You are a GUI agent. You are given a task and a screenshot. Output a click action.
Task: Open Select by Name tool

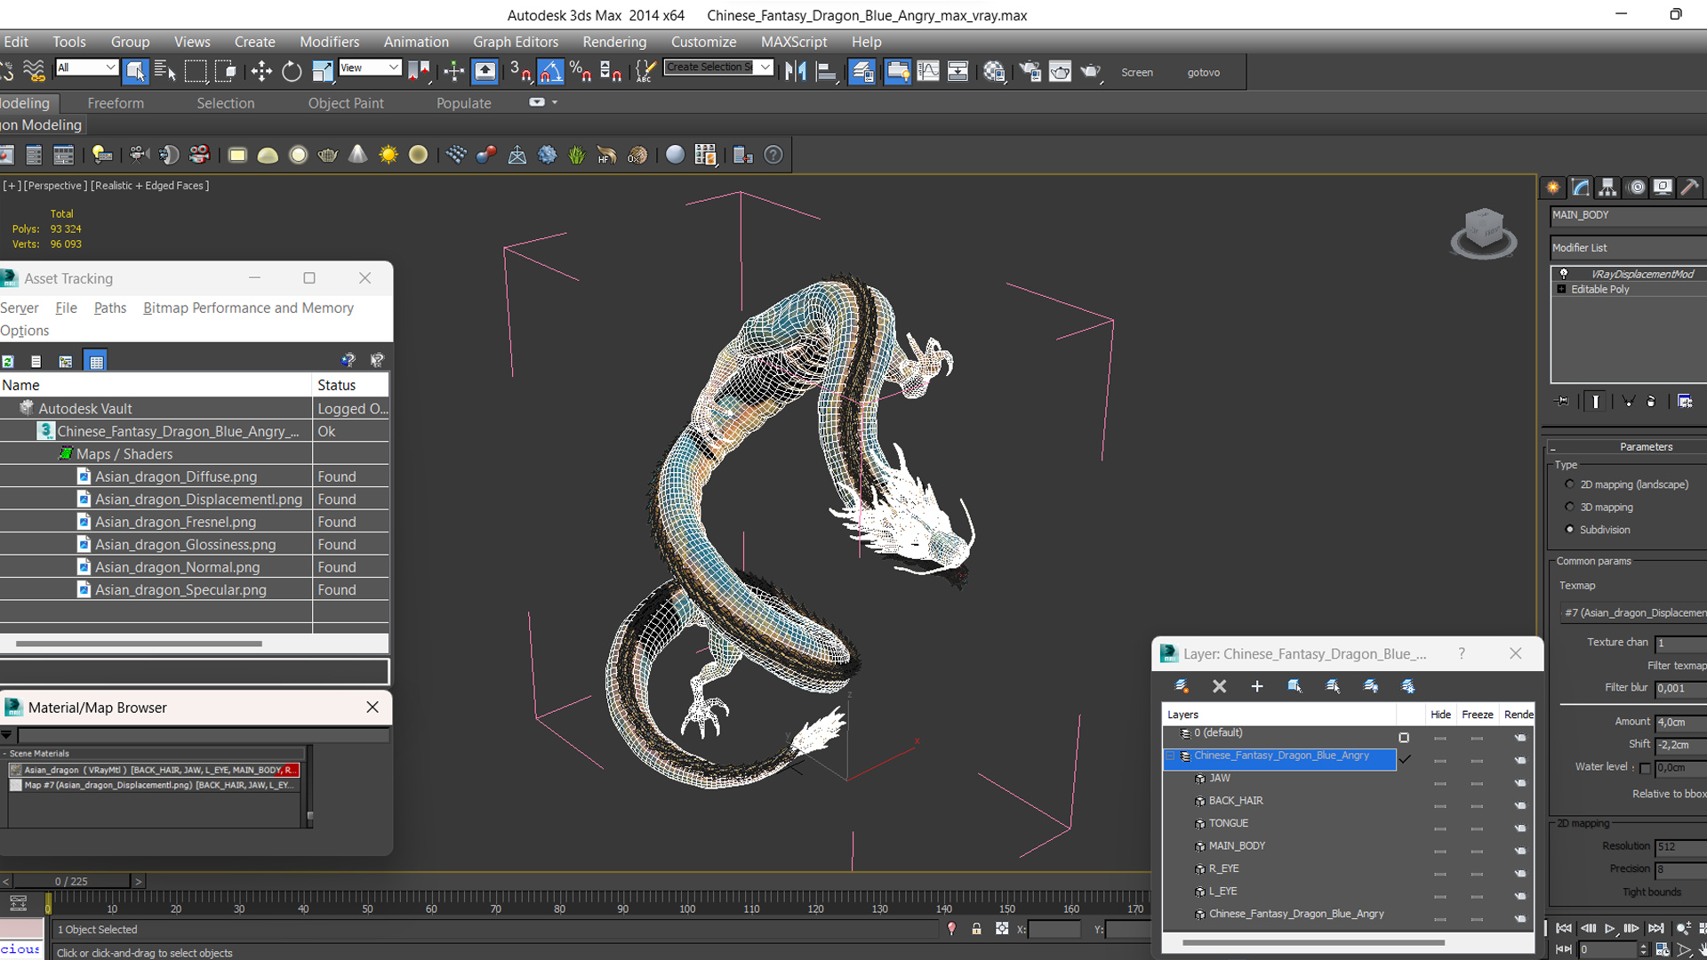tap(165, 71)
